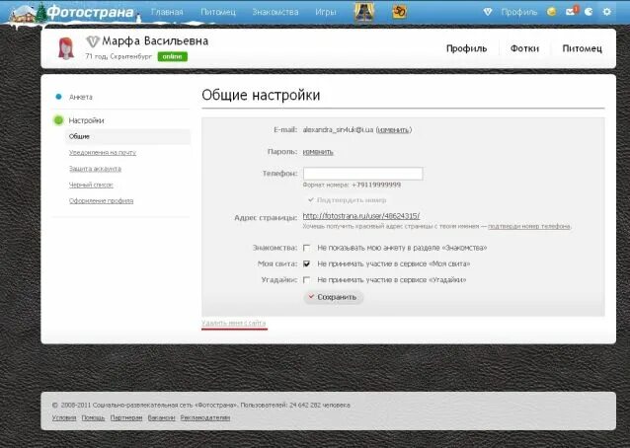The width and height of the screenshot is (630, 448).
Task: Click the Фотострана logo
Action: point(91,12)
